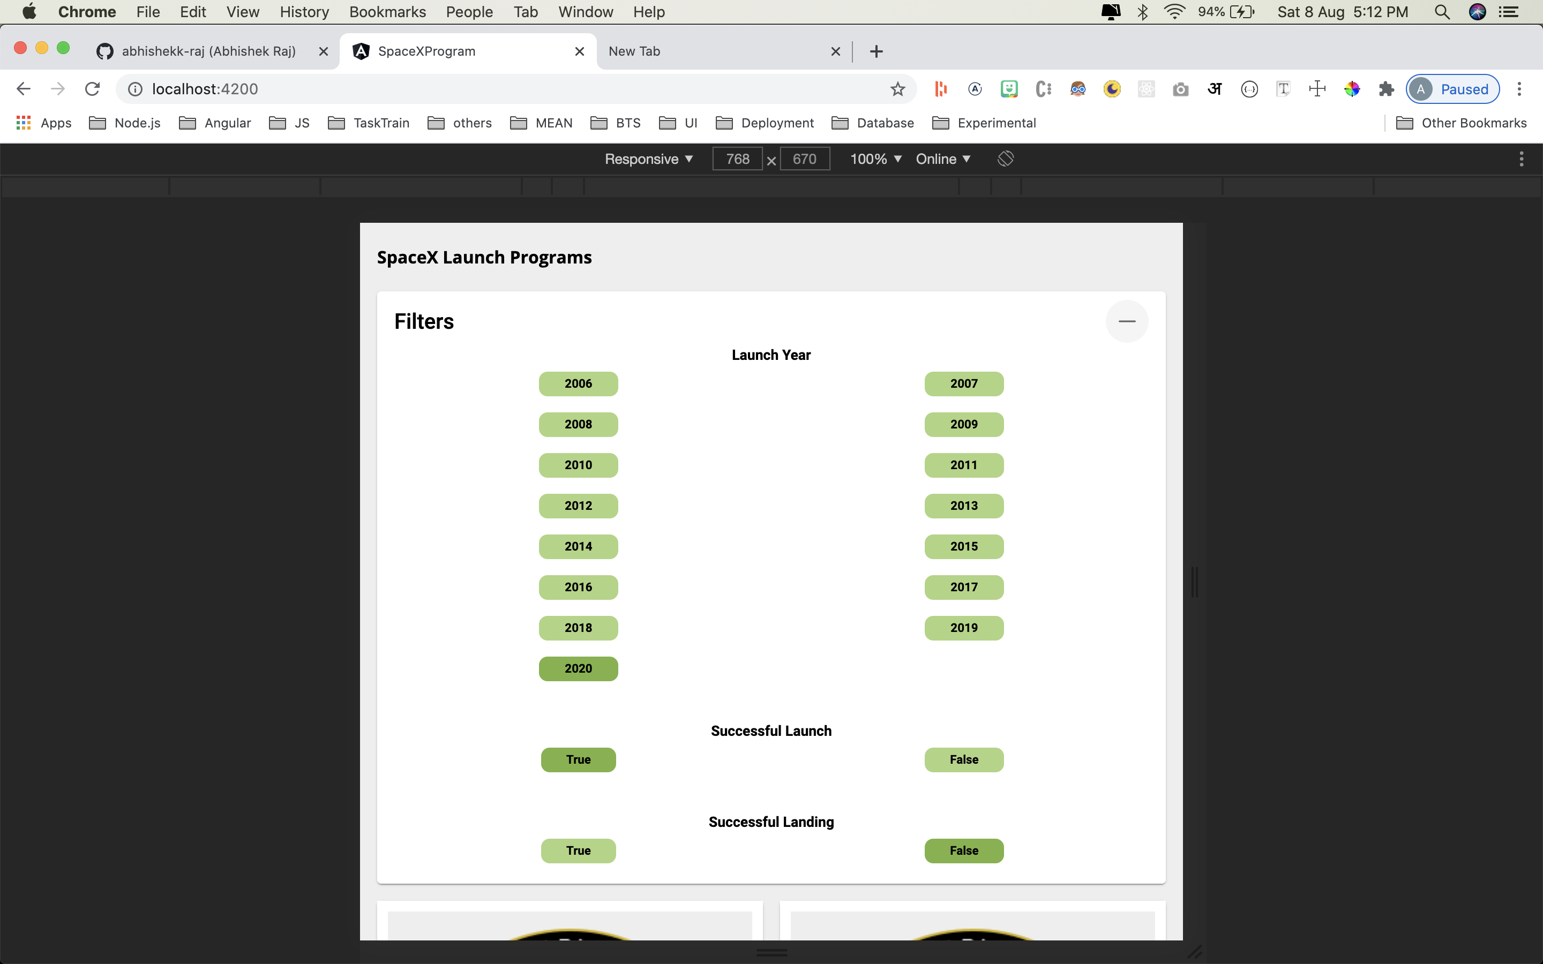Open the 100% zoom dropdown
This screenshot has width=1543, height=964.
click(875, 159)
